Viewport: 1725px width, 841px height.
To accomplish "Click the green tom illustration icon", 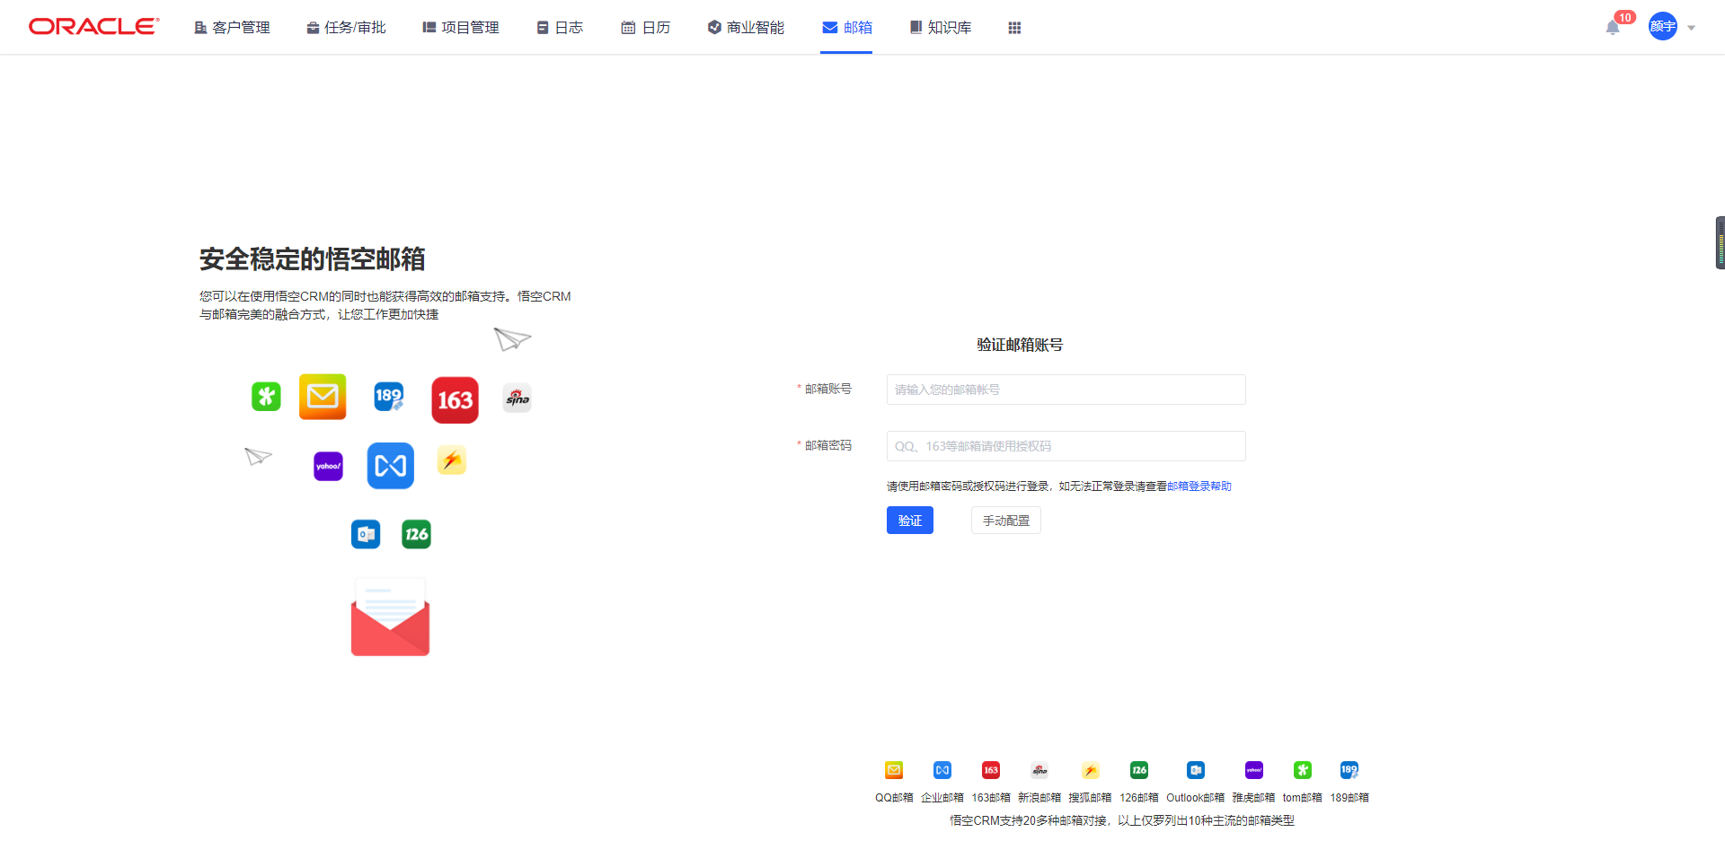I will pyautogui.click(x=266, y=396).
